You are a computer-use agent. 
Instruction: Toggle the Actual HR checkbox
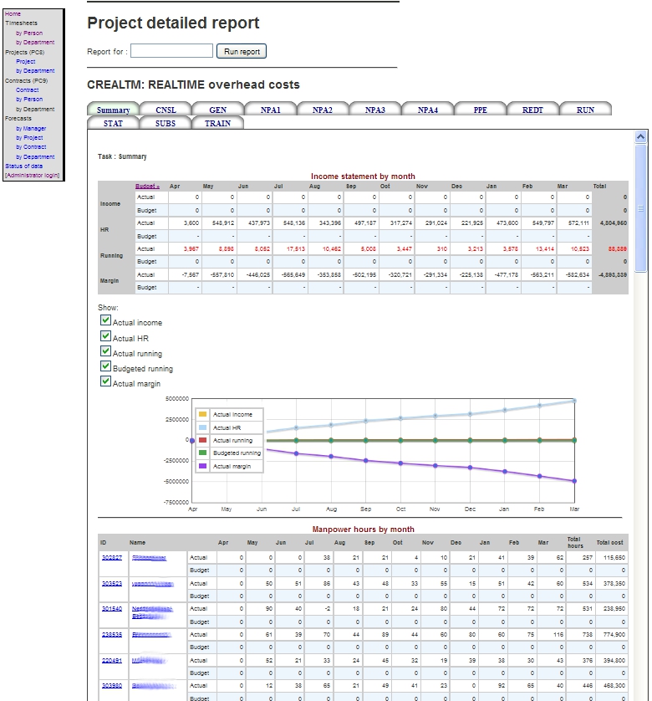105,336
